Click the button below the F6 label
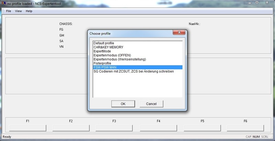The height and width of the screenshot is (141, 275). [245, 128]
